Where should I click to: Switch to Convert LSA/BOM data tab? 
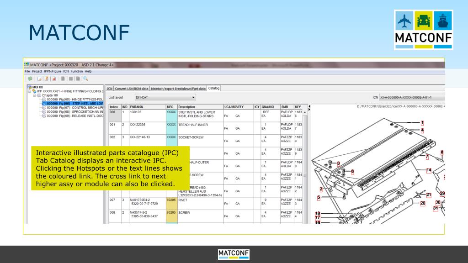click(x=131, y=89)
